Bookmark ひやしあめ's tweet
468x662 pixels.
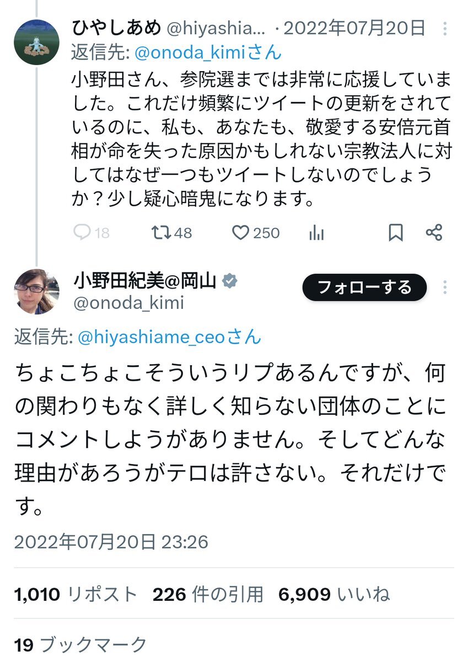coord(395,233)
